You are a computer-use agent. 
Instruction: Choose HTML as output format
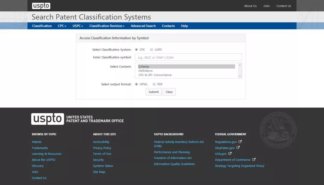point(136,84)
